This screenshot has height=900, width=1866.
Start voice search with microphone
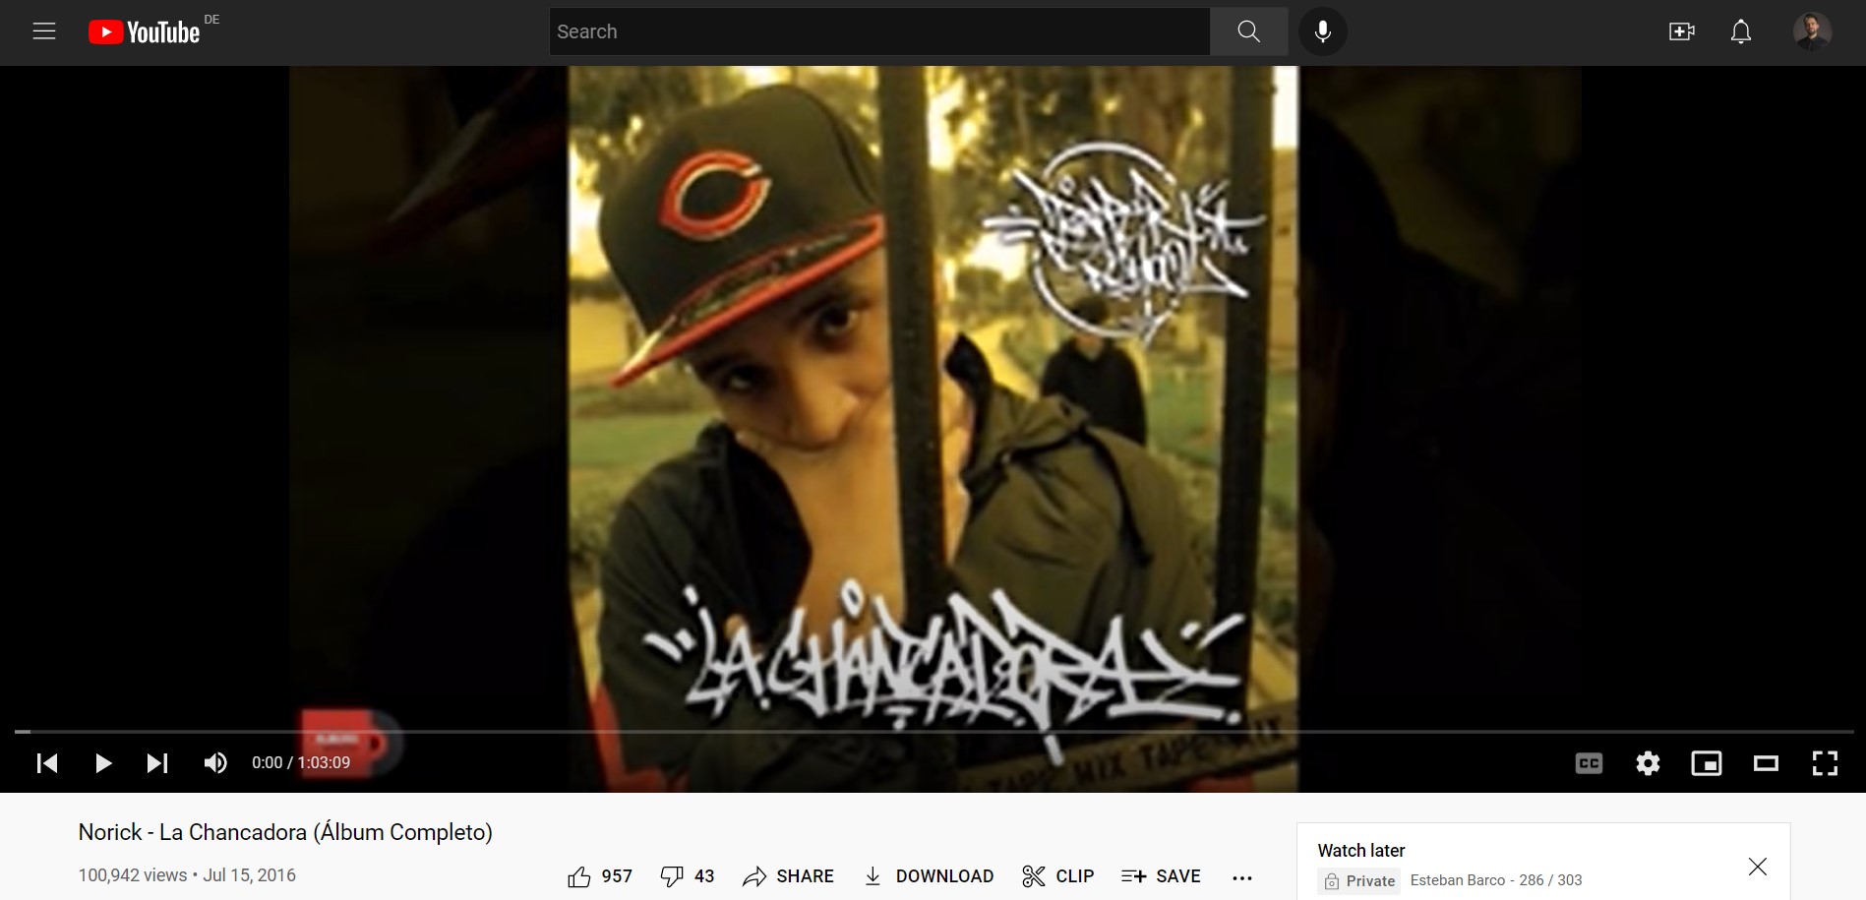1323,31
